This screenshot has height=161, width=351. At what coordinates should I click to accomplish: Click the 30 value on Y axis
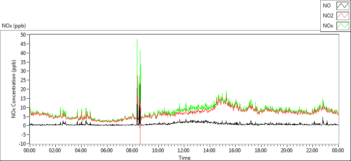click(x=23, y=71)
